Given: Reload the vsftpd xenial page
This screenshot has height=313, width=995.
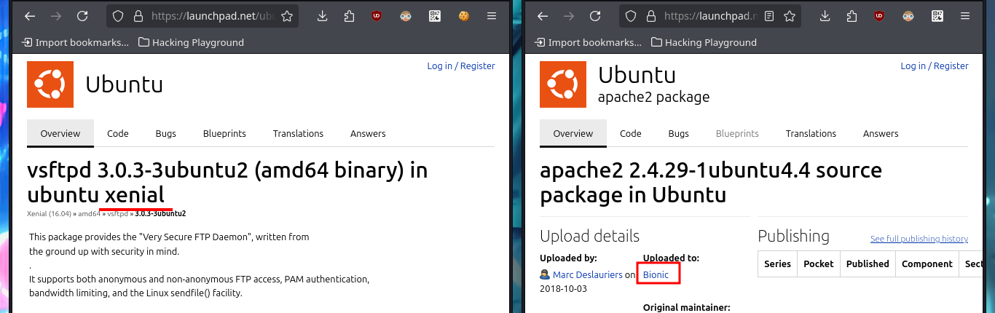Looking at the screenshot, I should [82, 16].
